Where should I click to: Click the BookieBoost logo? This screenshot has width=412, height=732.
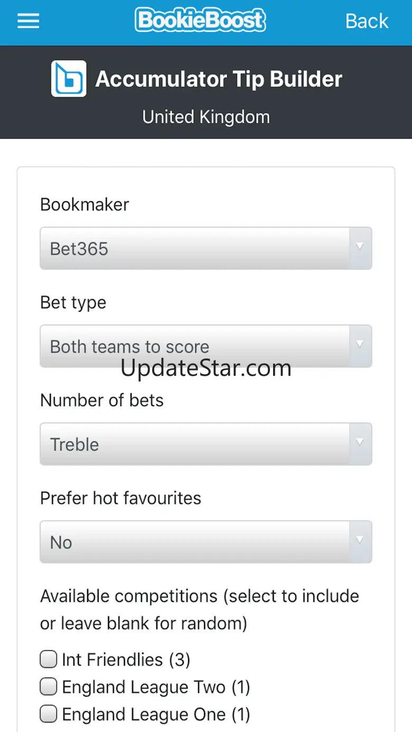point(200,21)
